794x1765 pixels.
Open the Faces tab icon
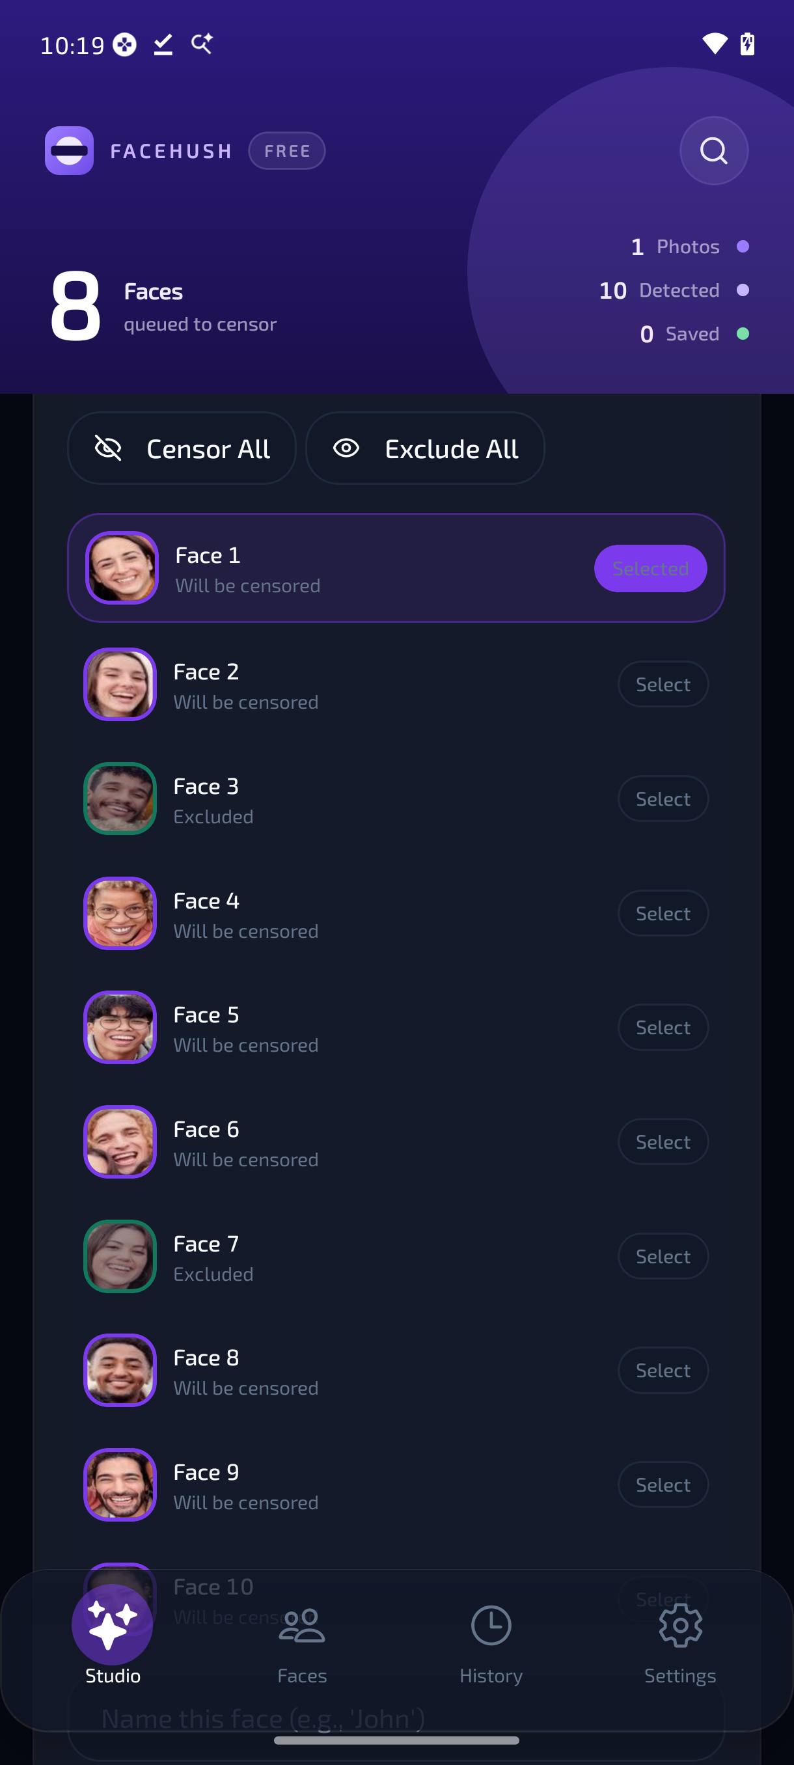(x=302, y=1626)
